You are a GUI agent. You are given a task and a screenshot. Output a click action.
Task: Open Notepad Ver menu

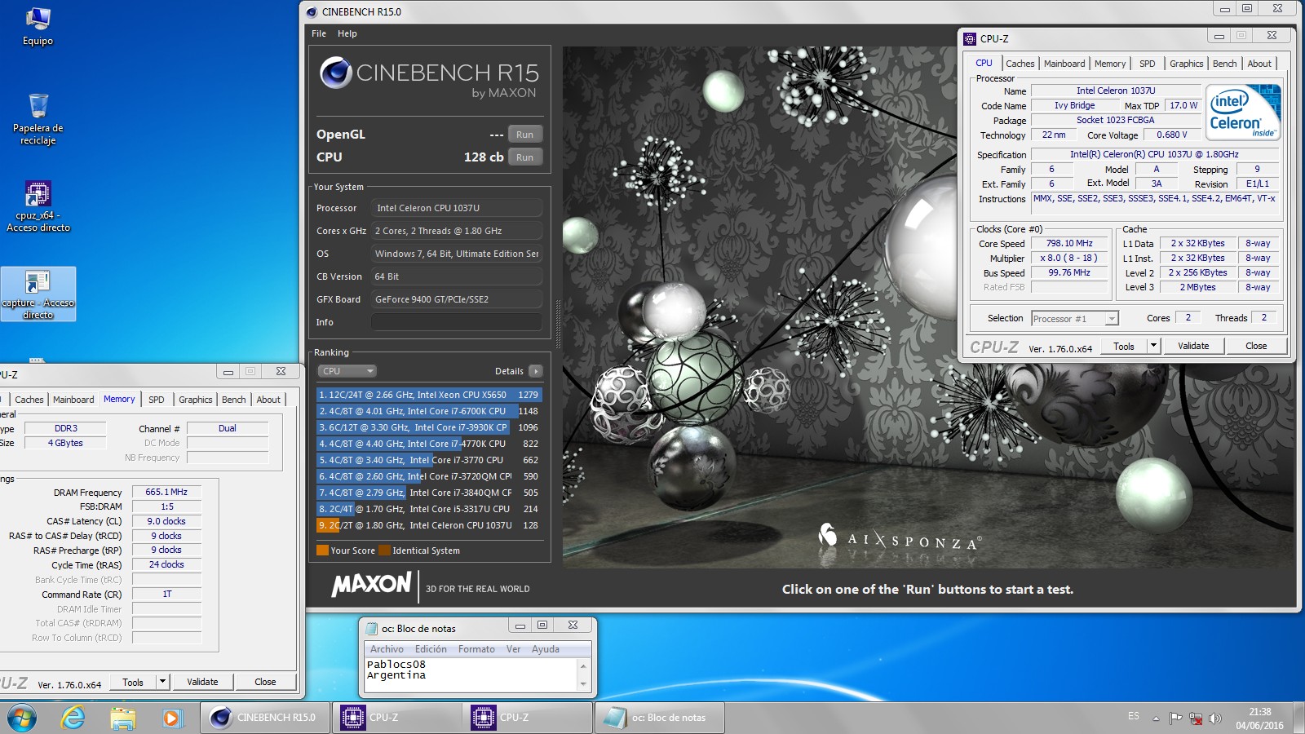(x=514, y=649)
